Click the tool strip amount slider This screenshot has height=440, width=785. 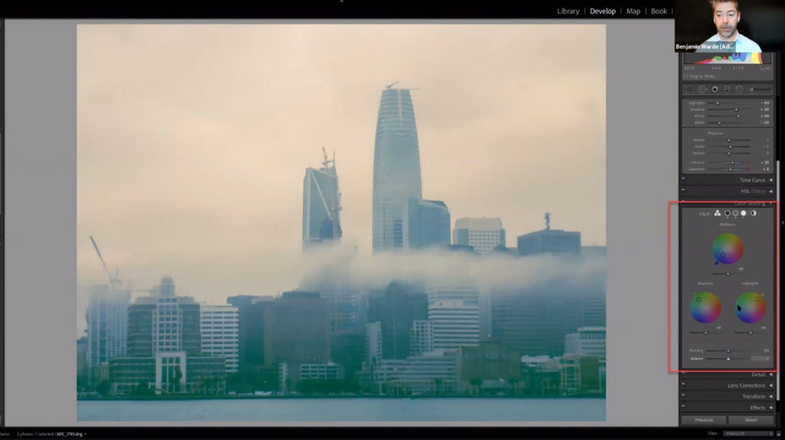(x=761, y=90)
